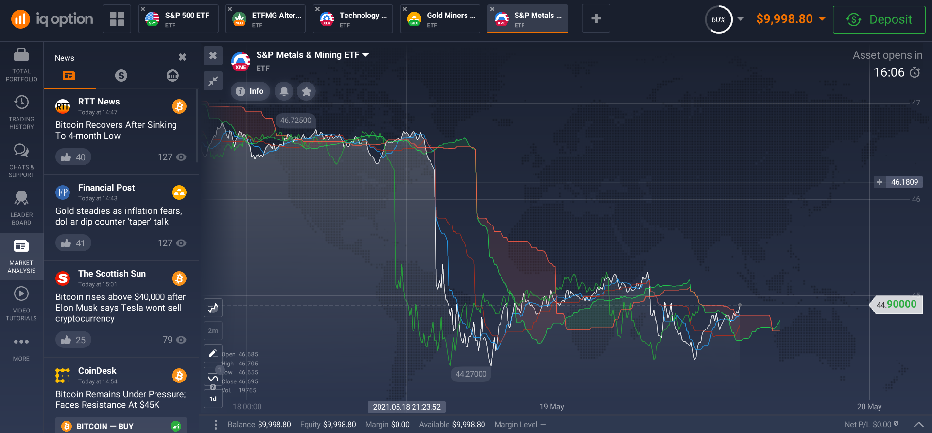This screenshot has width=932, height=433.
Task: Open Bitcoin rises above $40,000 headline
Action: [121, 308]
